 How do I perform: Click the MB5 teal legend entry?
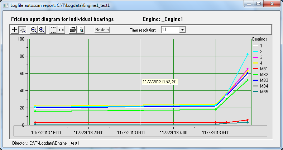tap(261, 92)
